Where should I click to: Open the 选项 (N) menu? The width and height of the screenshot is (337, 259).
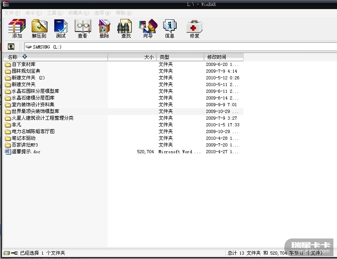point(102,13)
